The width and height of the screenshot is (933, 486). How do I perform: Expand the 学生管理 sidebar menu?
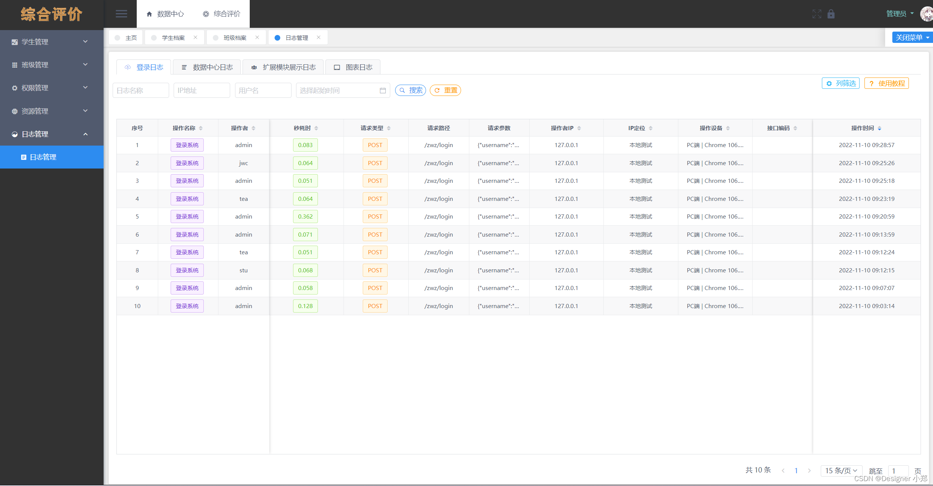(x=52, y=42)
